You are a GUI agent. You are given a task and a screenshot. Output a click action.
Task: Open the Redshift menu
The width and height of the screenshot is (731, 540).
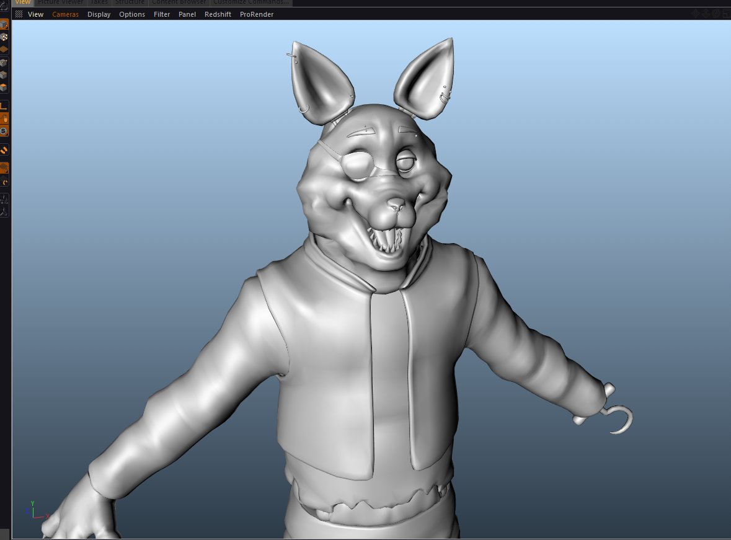218,14
